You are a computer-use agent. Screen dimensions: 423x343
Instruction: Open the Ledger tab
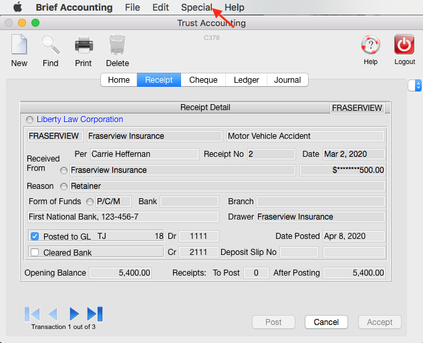pos(247,80)
